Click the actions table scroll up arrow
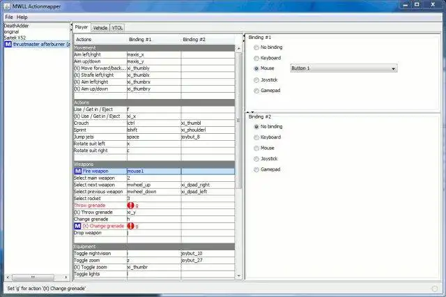 click(x=238, y=49)
